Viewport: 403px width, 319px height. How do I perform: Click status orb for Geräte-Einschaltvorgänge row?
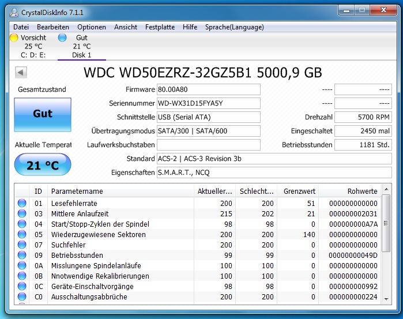(22, 286)
